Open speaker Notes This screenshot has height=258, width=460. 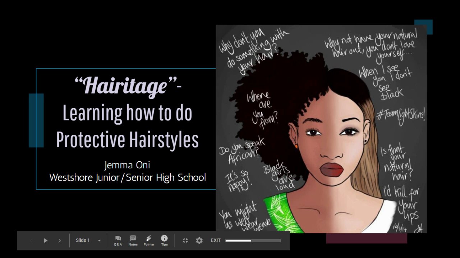tap(133, 240)
